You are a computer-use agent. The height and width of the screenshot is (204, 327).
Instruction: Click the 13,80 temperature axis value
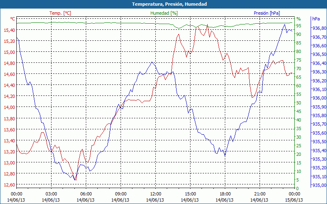click(x=9, y=119)
